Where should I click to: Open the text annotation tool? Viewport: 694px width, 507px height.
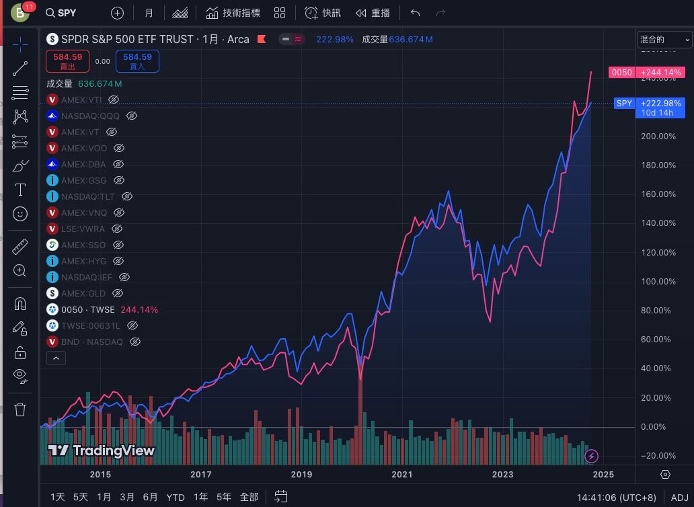[x=20, y=190]
